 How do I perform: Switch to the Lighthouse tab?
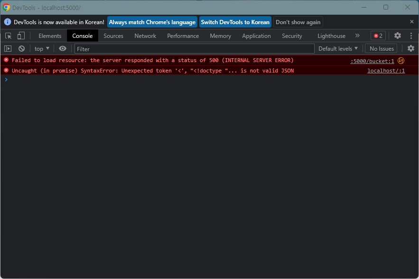(331, 36)
